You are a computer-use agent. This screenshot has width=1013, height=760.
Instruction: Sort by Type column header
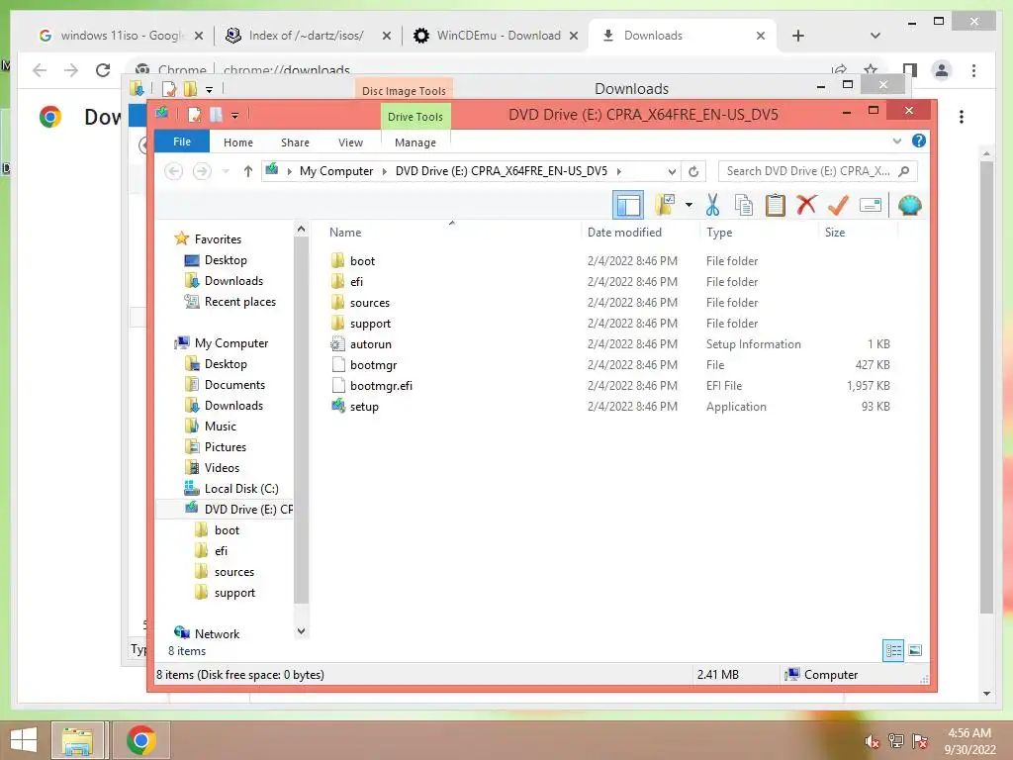coord(719,232)
